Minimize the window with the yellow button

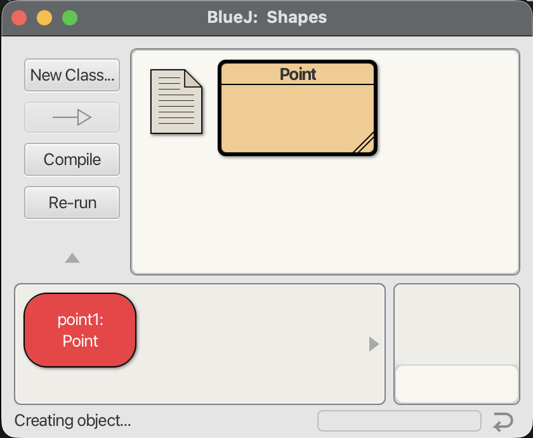point(44,17)
